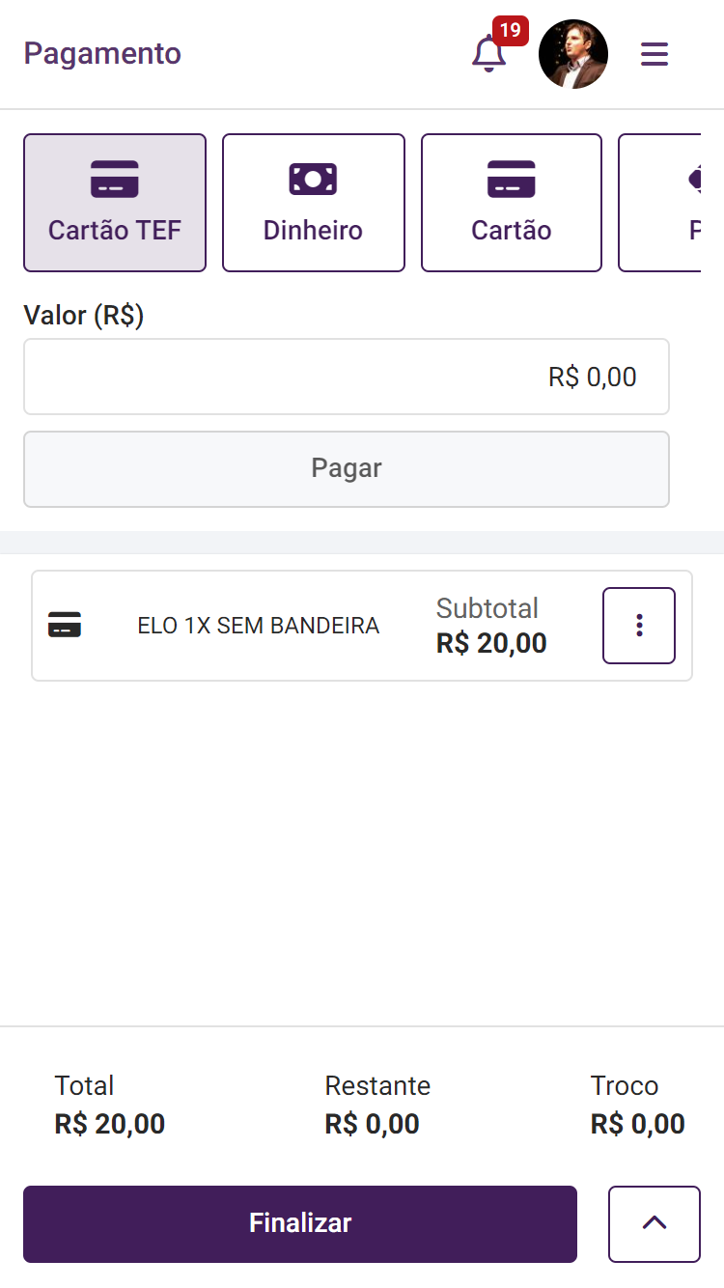Click the red 19 notification badge
Viewport: 724px width, 1288px height.
point(510,30)
